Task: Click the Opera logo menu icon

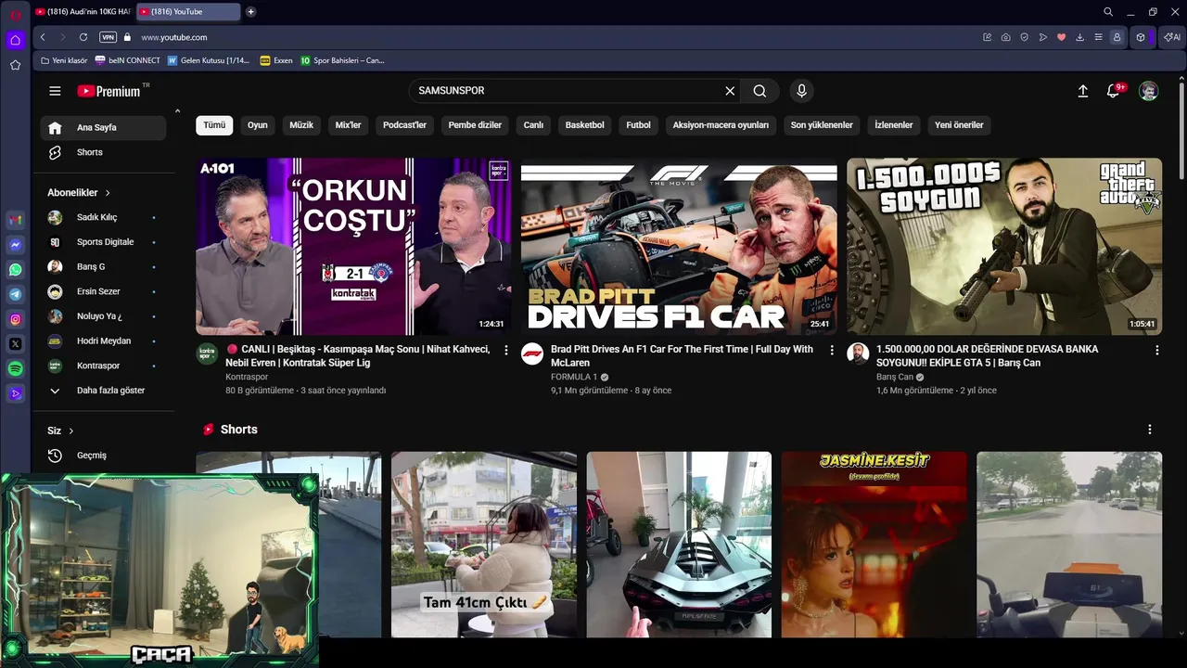Action: [x=16, y=14]
